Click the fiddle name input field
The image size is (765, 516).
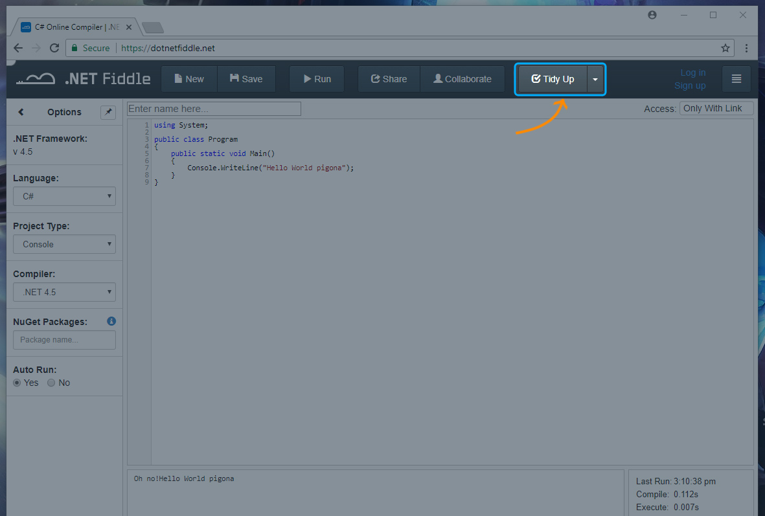pyautogui.click(x=214, y=109)
